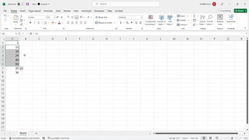This screenshot has width=249, height=140.
Task: Open Conditional Formatting menu
Action: tap(151, 20)
